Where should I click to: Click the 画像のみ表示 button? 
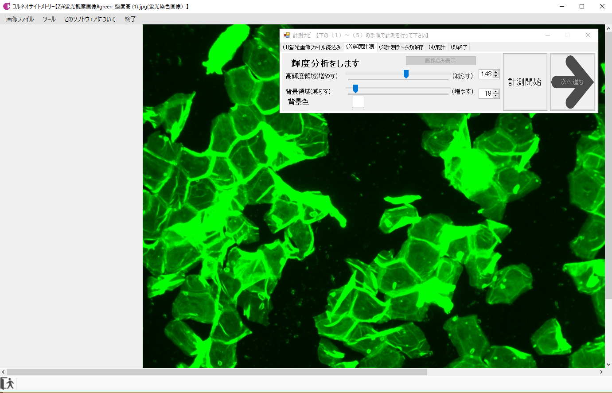click(x=440, y=61)
